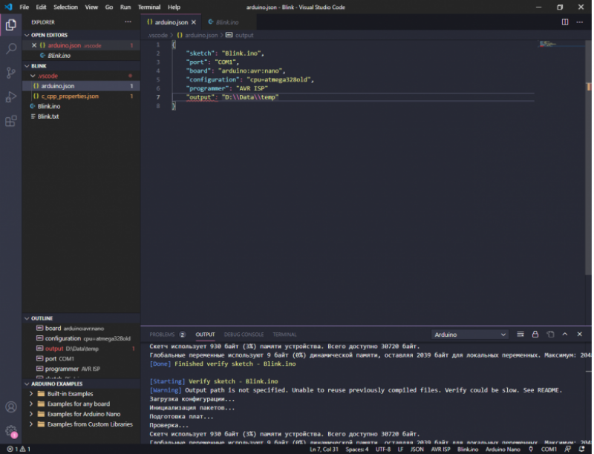Switch to the Debug Console tab
Screen dimensions: 594x454
click(244, 335)
